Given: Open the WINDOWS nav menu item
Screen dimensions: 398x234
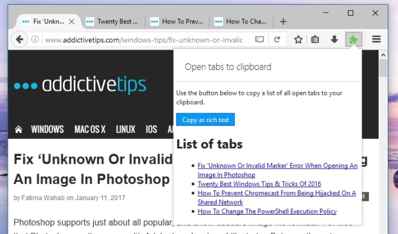Looking at the screenshot, I should (47, 129).
